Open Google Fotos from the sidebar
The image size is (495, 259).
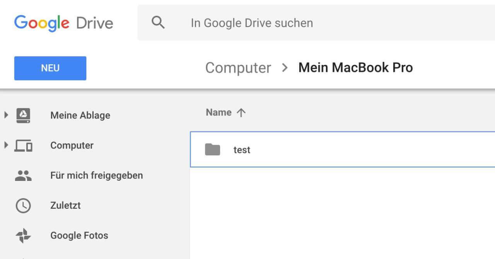coord(79,235)
